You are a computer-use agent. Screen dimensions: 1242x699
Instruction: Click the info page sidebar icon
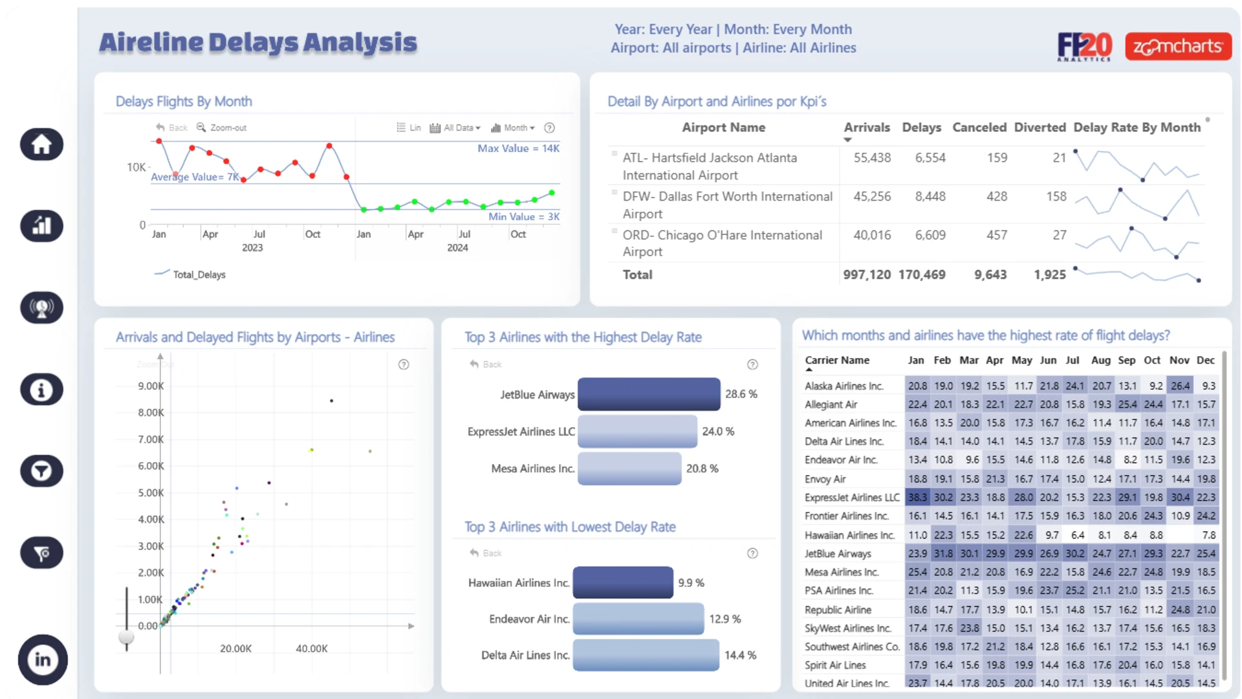point(41,390)
